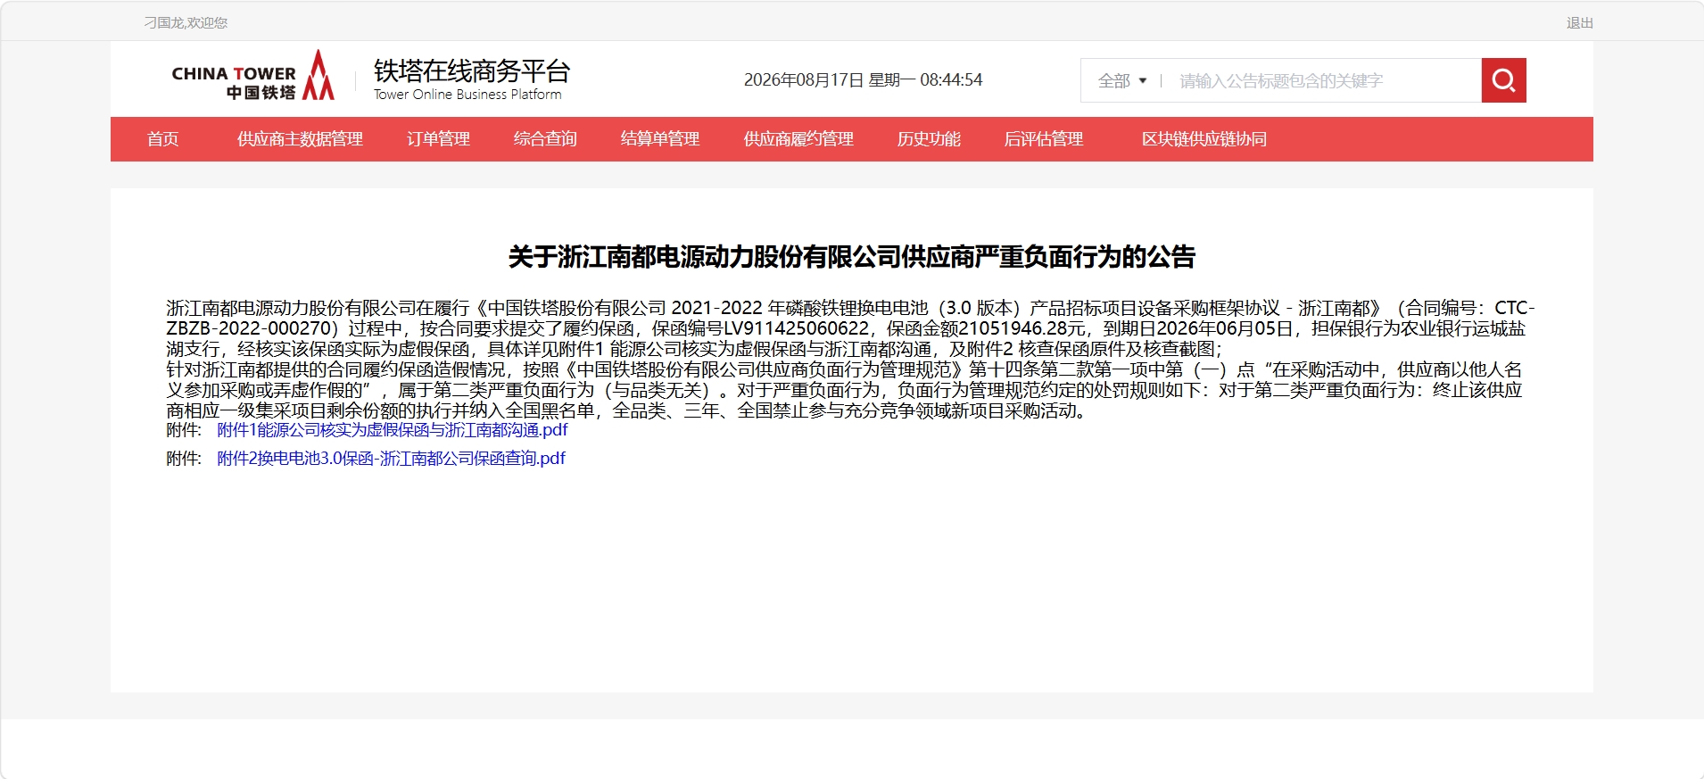Open 综合查询 menu

pyautogui.click(x=545, y=139)
